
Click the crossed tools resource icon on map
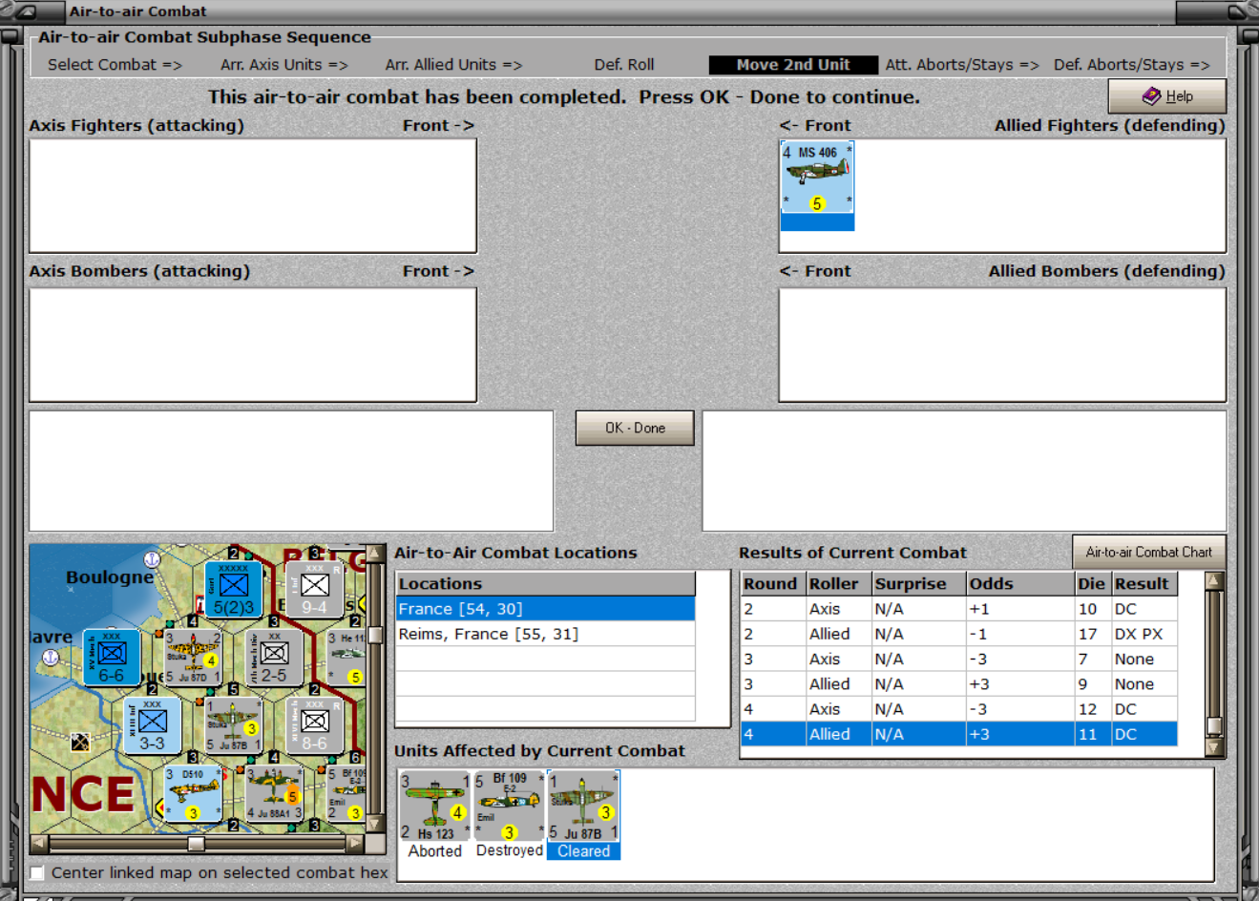(x=80, y=742)
